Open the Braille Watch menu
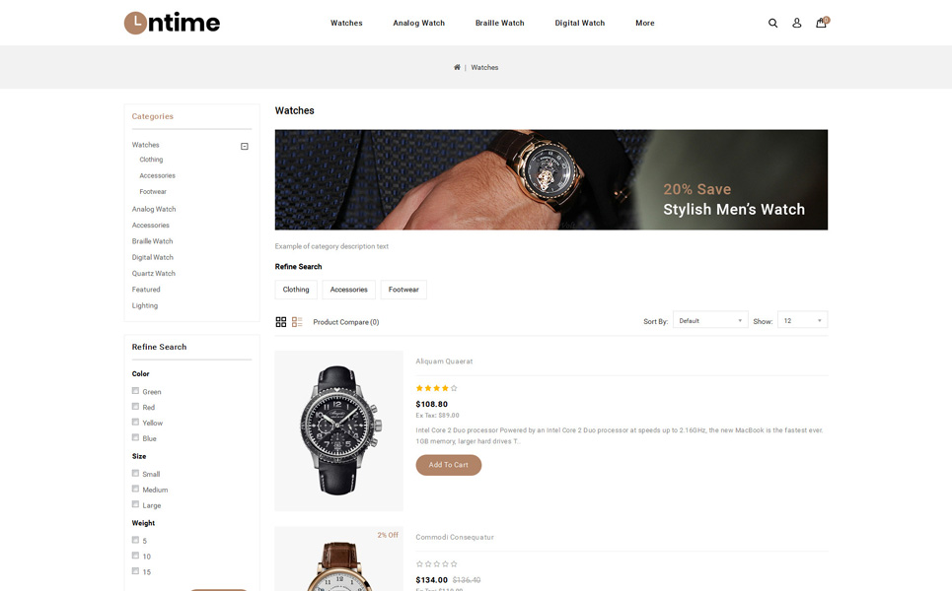The image size is (952, 591). click(499, 23)
